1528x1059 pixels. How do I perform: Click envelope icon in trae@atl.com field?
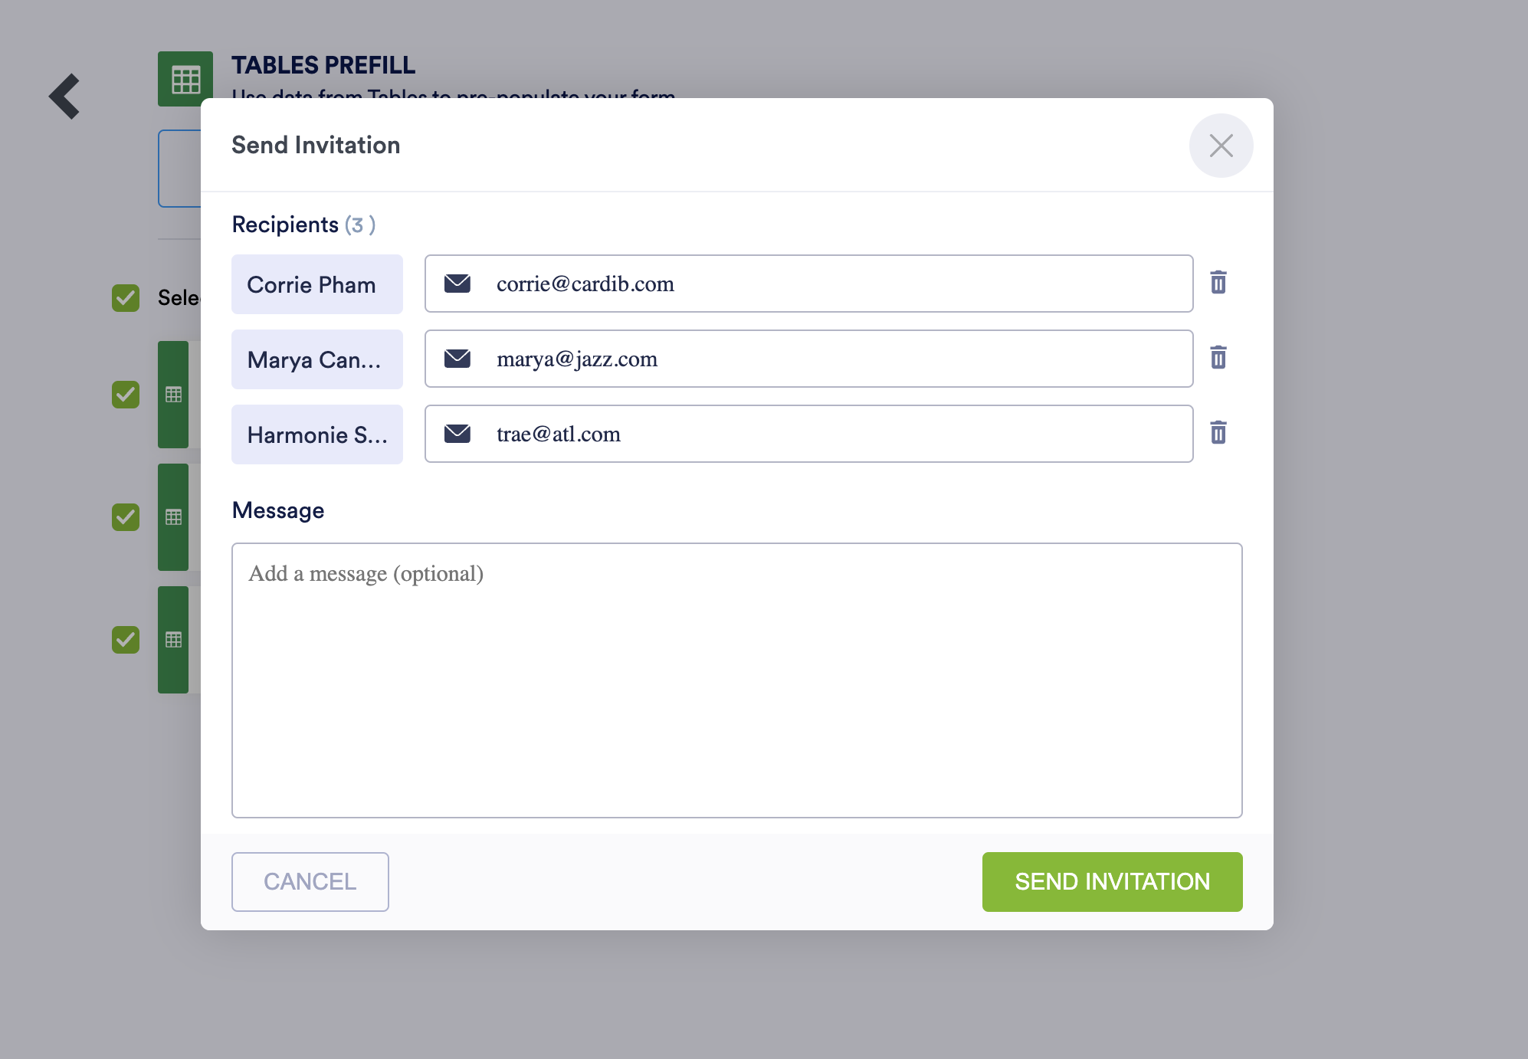point(457,434)
